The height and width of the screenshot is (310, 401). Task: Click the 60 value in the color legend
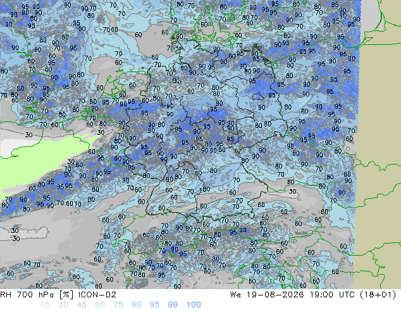tap(100, 305)
